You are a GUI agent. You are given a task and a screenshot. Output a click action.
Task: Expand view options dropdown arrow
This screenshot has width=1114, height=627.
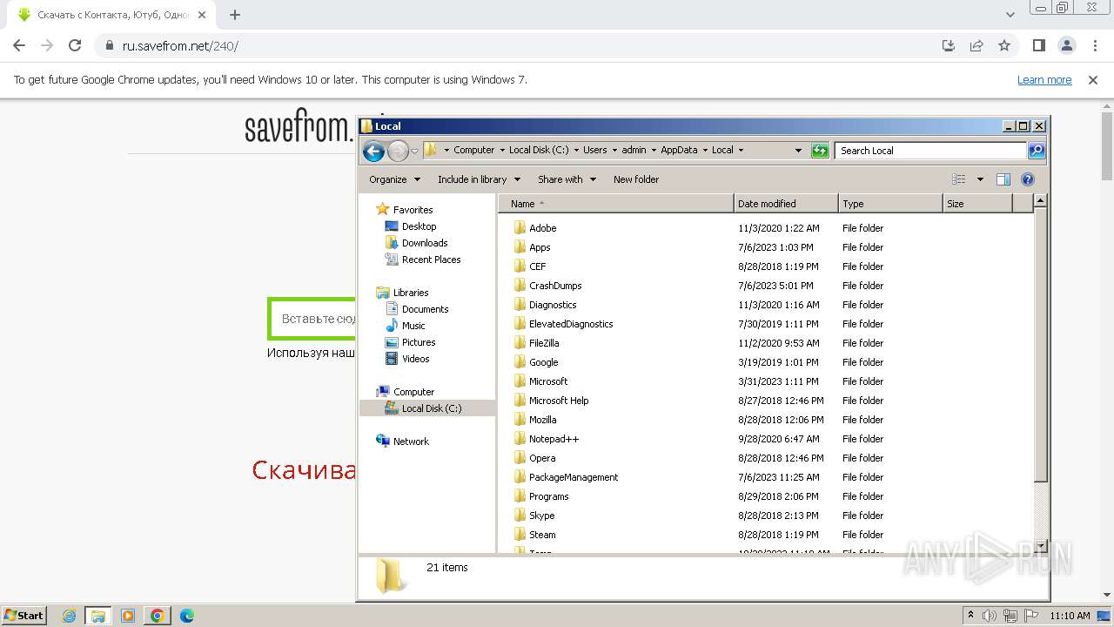point(980,179)
